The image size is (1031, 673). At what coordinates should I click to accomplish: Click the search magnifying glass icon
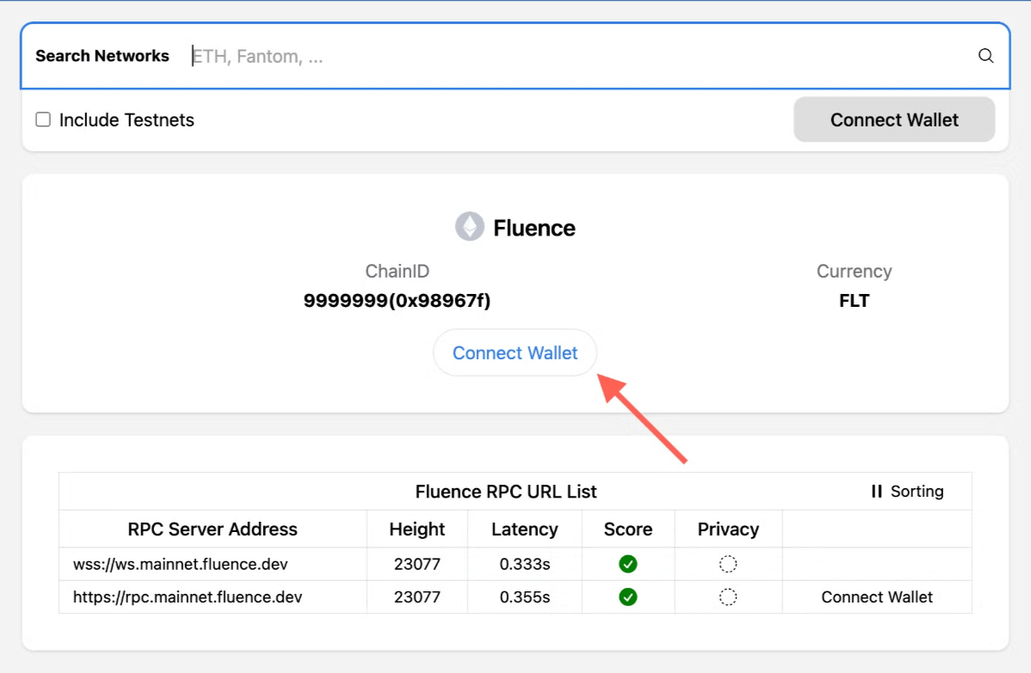985,55
